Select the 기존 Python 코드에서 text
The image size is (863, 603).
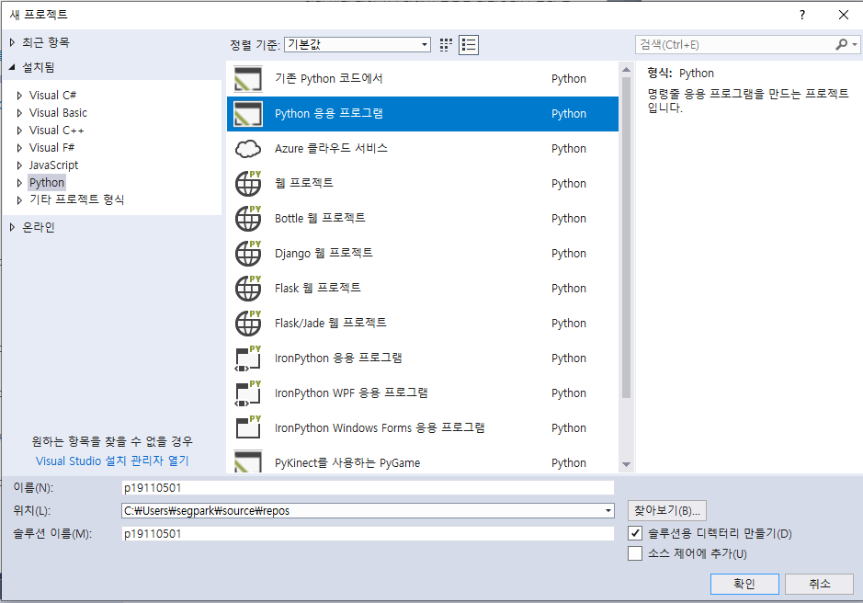(x=329, y=78)
